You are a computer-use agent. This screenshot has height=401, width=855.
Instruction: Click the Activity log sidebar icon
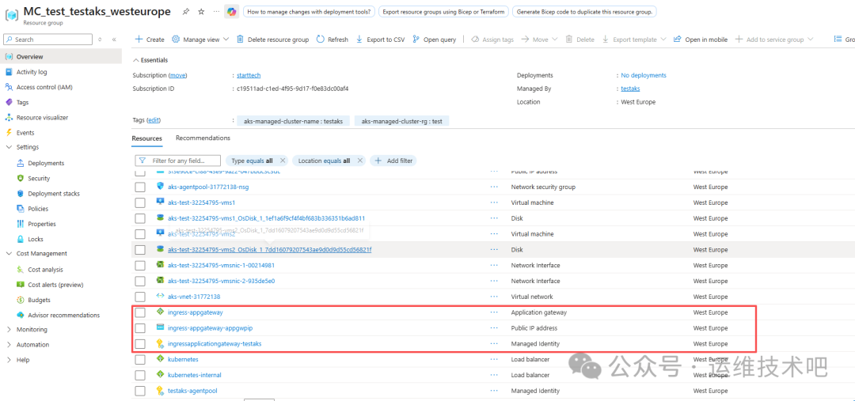(9, 72)
